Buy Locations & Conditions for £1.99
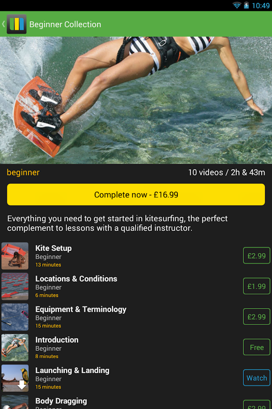The width and height of the screenshot is (272, 409). pyautogui.click(x=257, y=286)
